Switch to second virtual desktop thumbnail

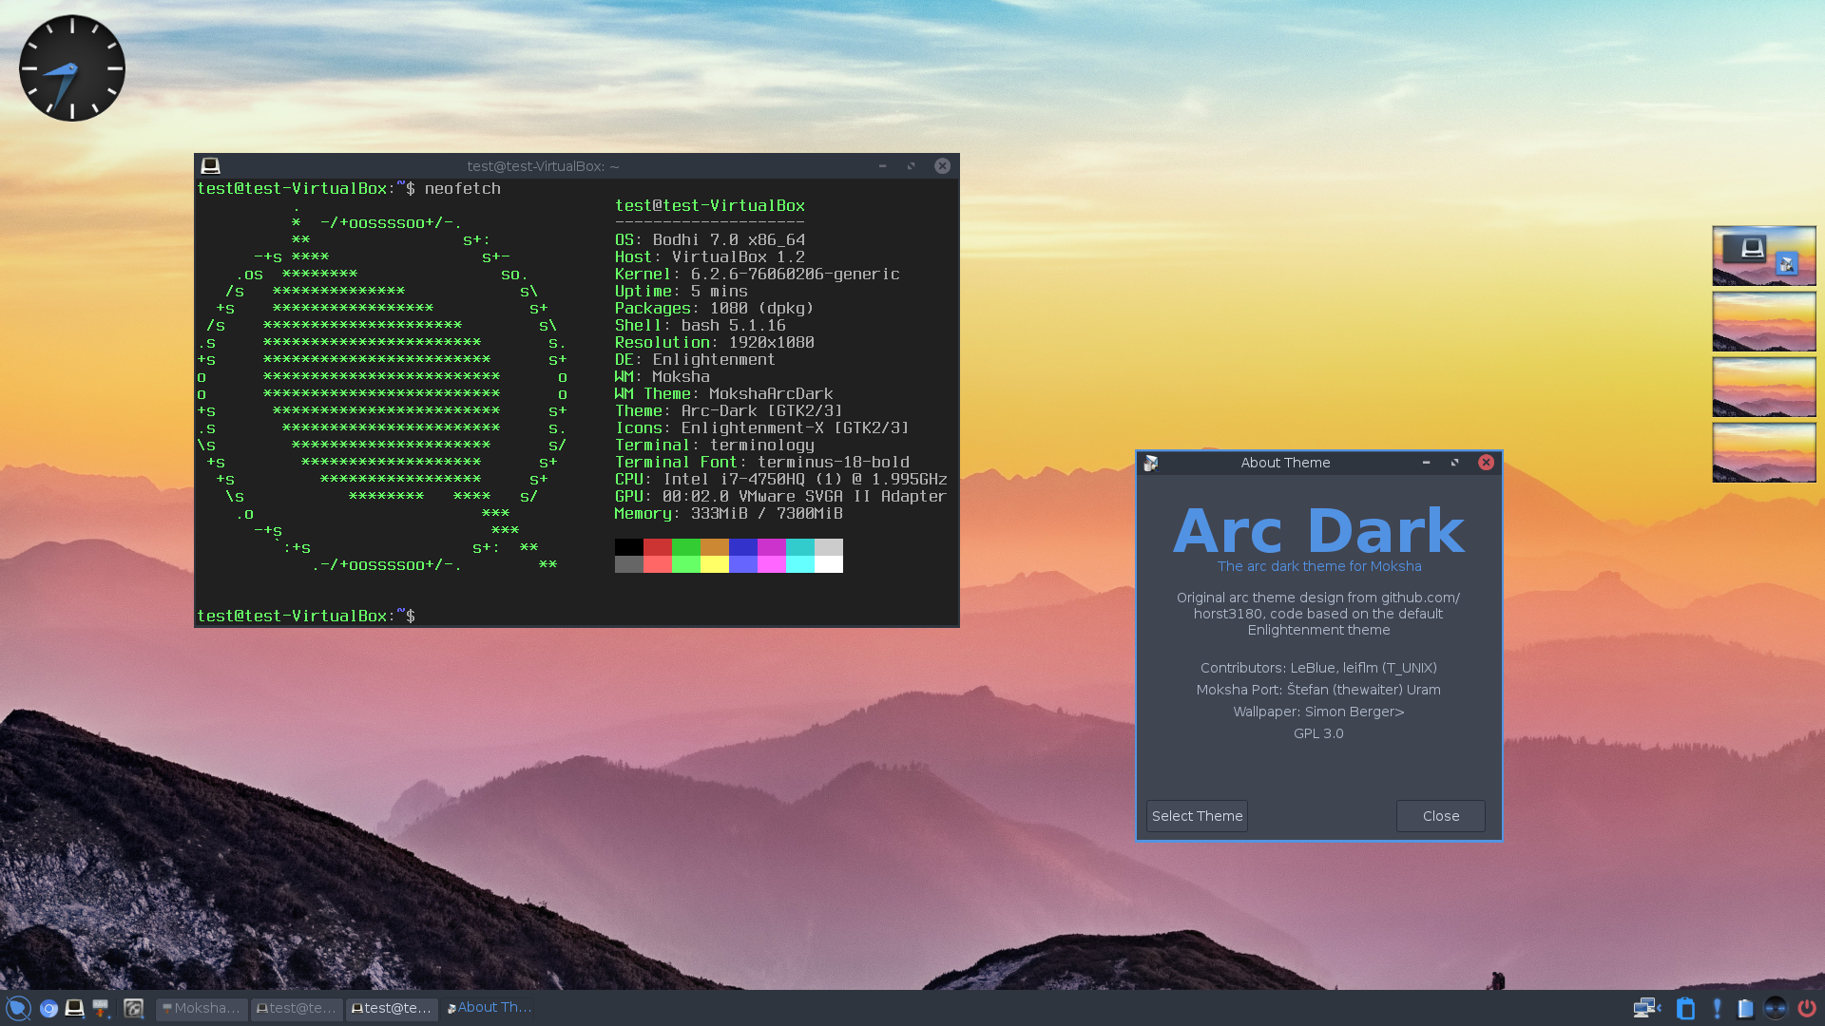tap(1763, 322)
